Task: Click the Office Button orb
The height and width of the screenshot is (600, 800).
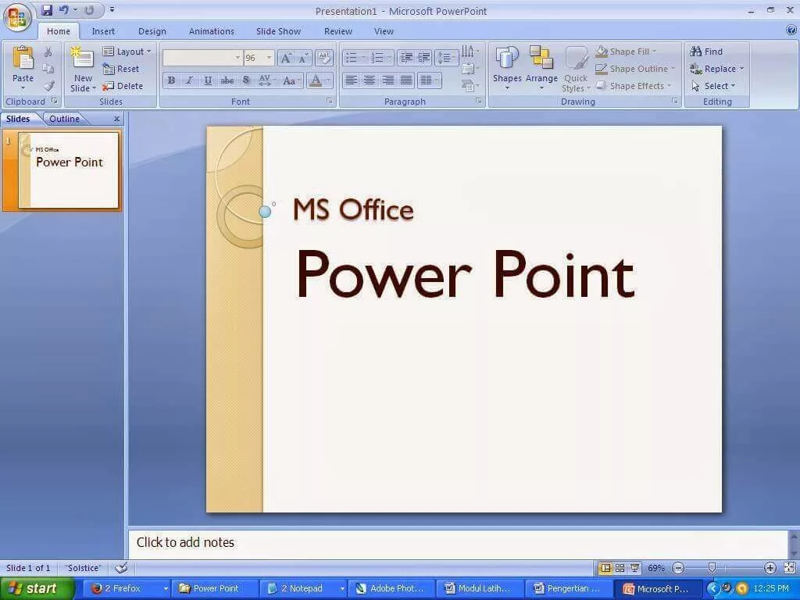Action: pyautogui.click(x=17, y=17)
